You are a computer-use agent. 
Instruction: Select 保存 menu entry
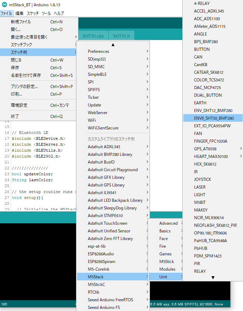click(x=38, y=68)
